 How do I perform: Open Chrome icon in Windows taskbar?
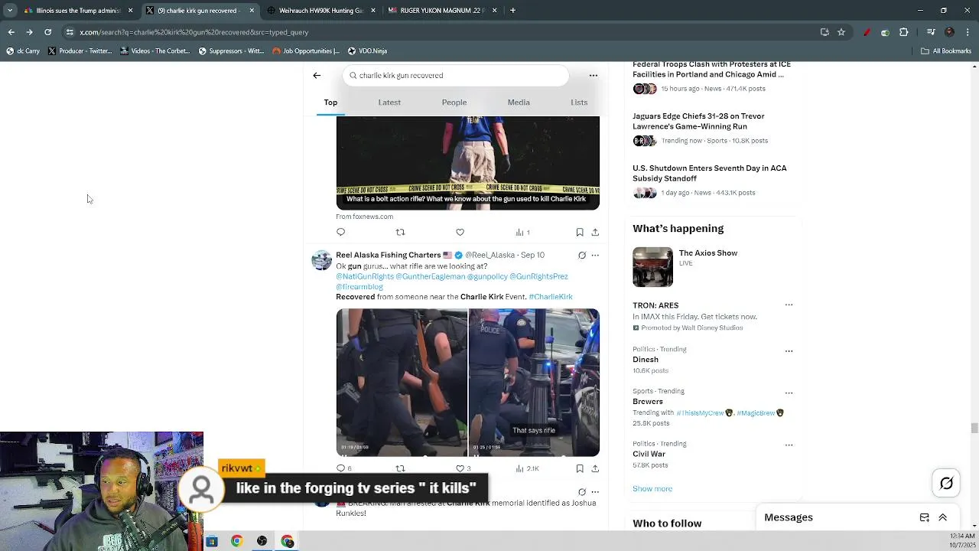[236, 541]
